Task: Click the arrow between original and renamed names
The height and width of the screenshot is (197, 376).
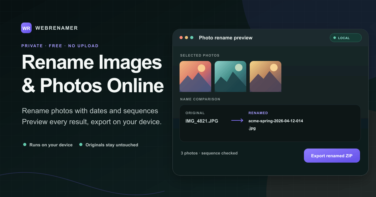Action: (x=237, y=120)
